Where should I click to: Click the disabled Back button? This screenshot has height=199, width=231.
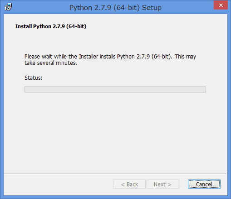129,184
